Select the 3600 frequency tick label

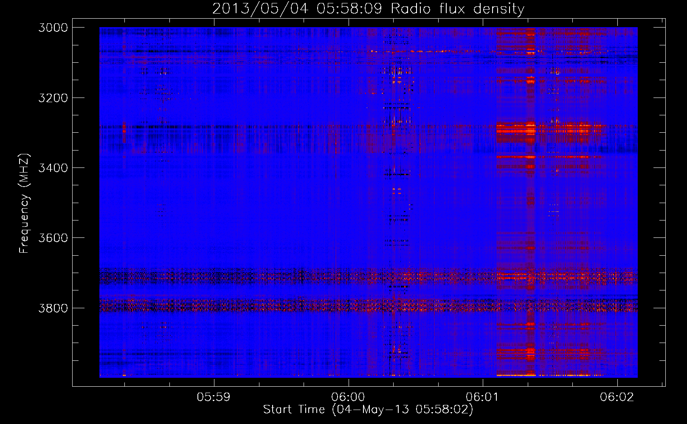(x=53, y=238)
